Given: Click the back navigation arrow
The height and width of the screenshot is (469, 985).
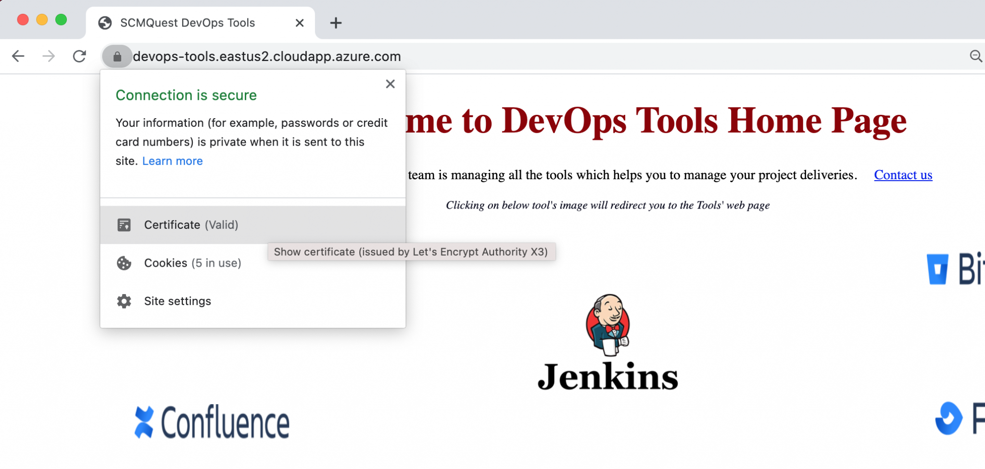Looking at the screenshot, I should 18,56.
